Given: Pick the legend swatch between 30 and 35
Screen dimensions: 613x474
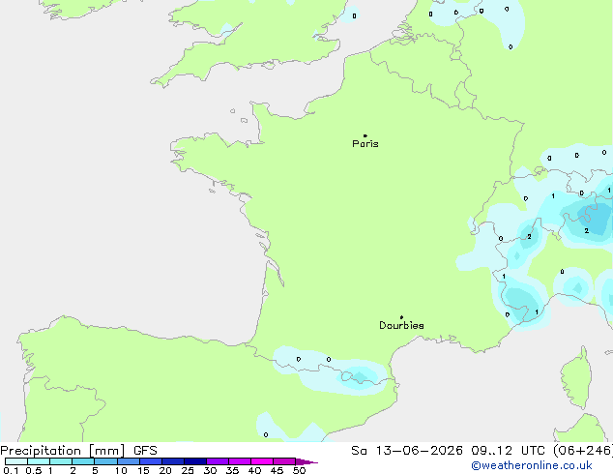Looking at the screenshot, I should [x=218, y=461].
